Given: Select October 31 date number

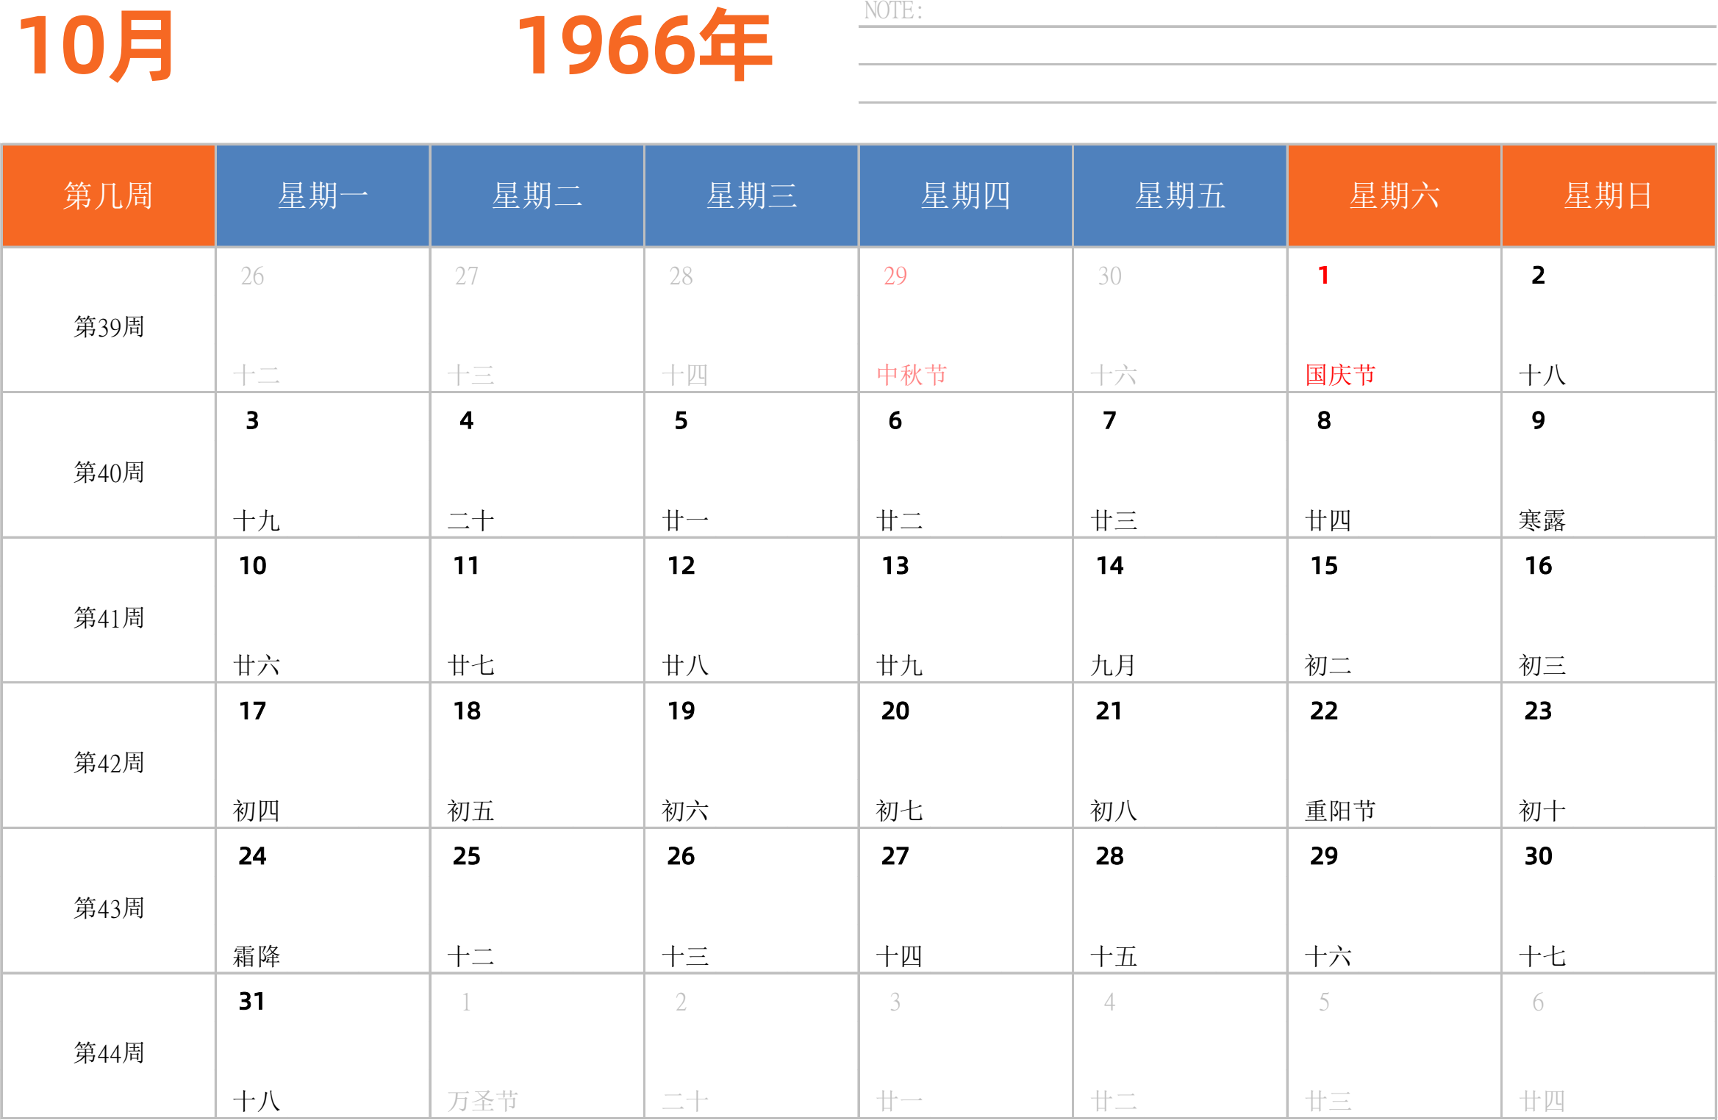Looking at the screenshot, I should 252,1001.
